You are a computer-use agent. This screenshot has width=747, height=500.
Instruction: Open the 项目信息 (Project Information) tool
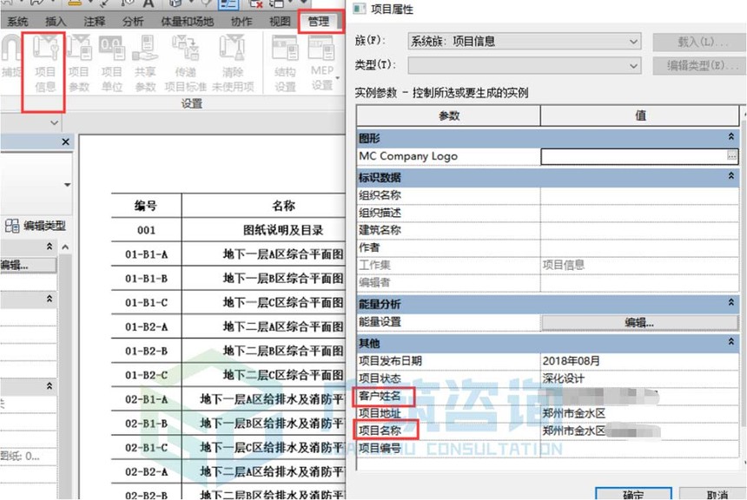45,64
